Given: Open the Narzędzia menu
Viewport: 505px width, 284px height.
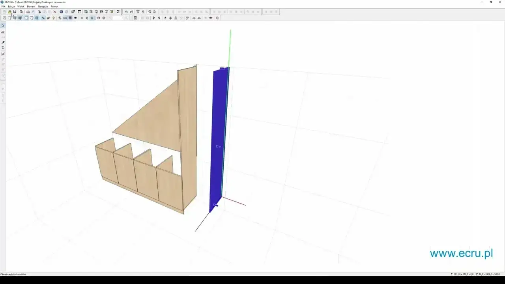Looking at the screenshot, I should point(43,6).
